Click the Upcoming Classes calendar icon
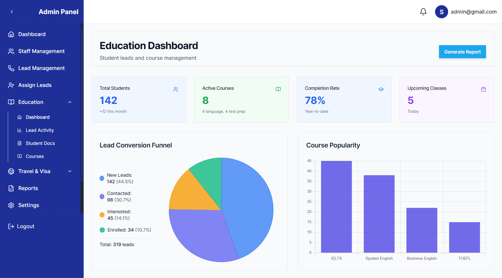The height and width of the screenshot is (278, 502). coord(483,89)
